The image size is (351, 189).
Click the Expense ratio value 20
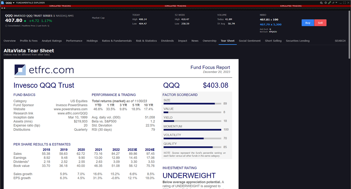click(x=86, y=126)
